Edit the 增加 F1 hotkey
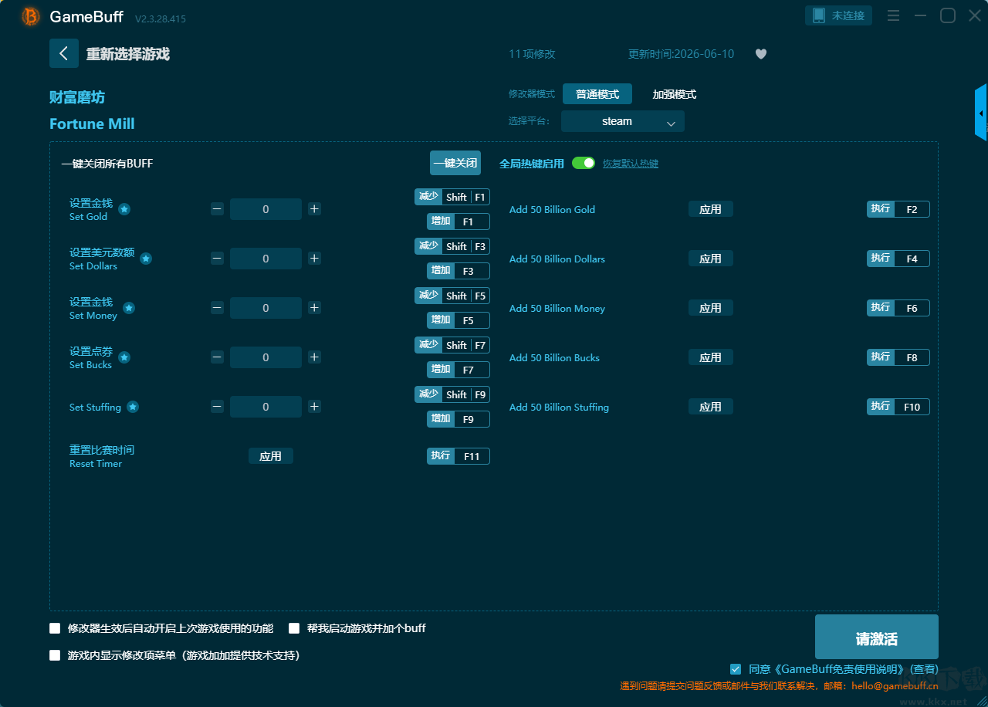This screenshot has height=707, width=988. click(x=458, y=222)
